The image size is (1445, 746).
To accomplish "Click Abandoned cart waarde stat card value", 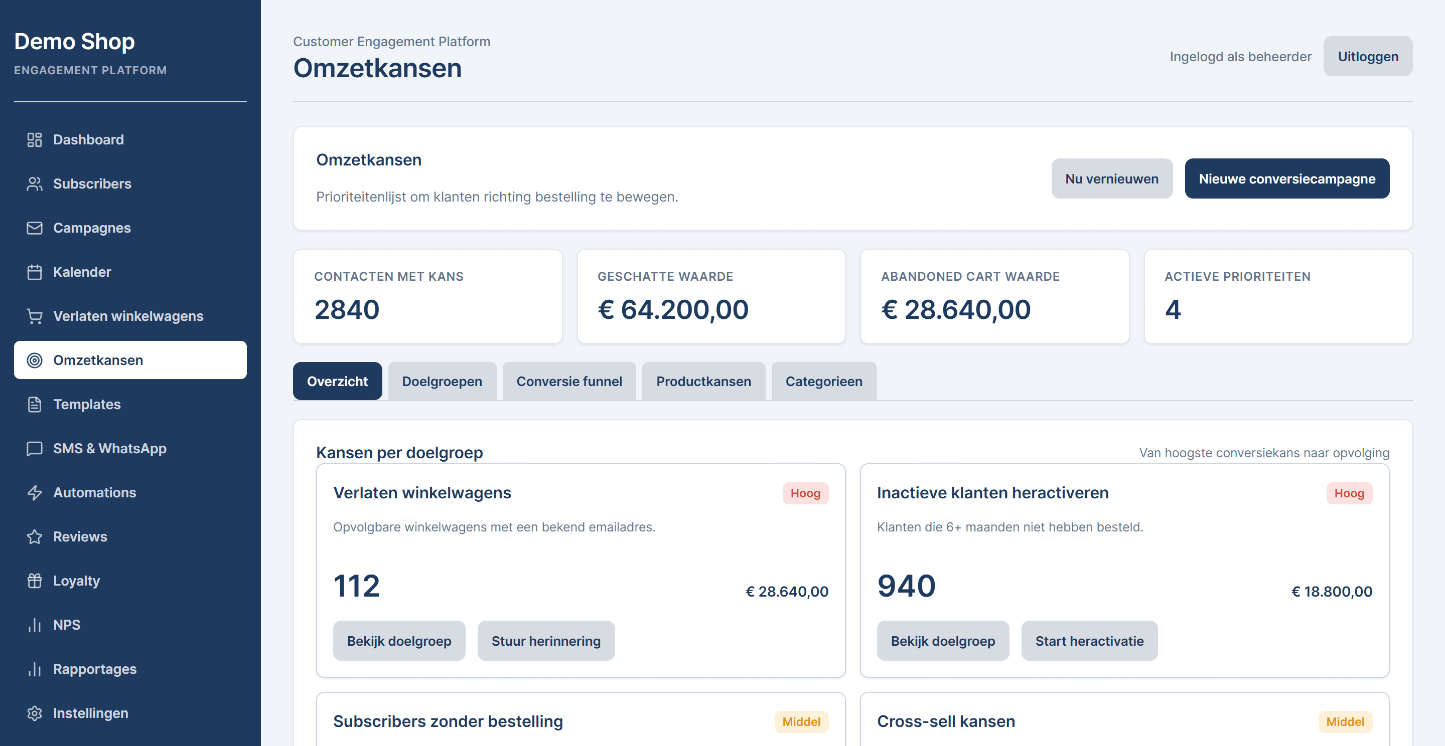I will coord(956,310).
